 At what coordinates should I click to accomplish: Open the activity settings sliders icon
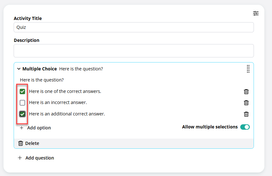point(256,13)
